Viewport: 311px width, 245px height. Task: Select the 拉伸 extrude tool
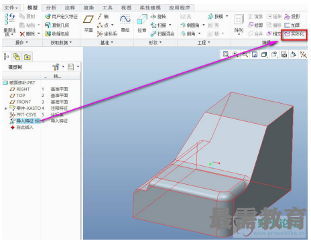click(142, 23)
